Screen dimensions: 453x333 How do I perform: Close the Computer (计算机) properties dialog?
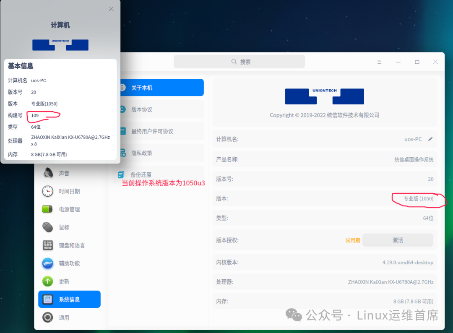[111, 9]
